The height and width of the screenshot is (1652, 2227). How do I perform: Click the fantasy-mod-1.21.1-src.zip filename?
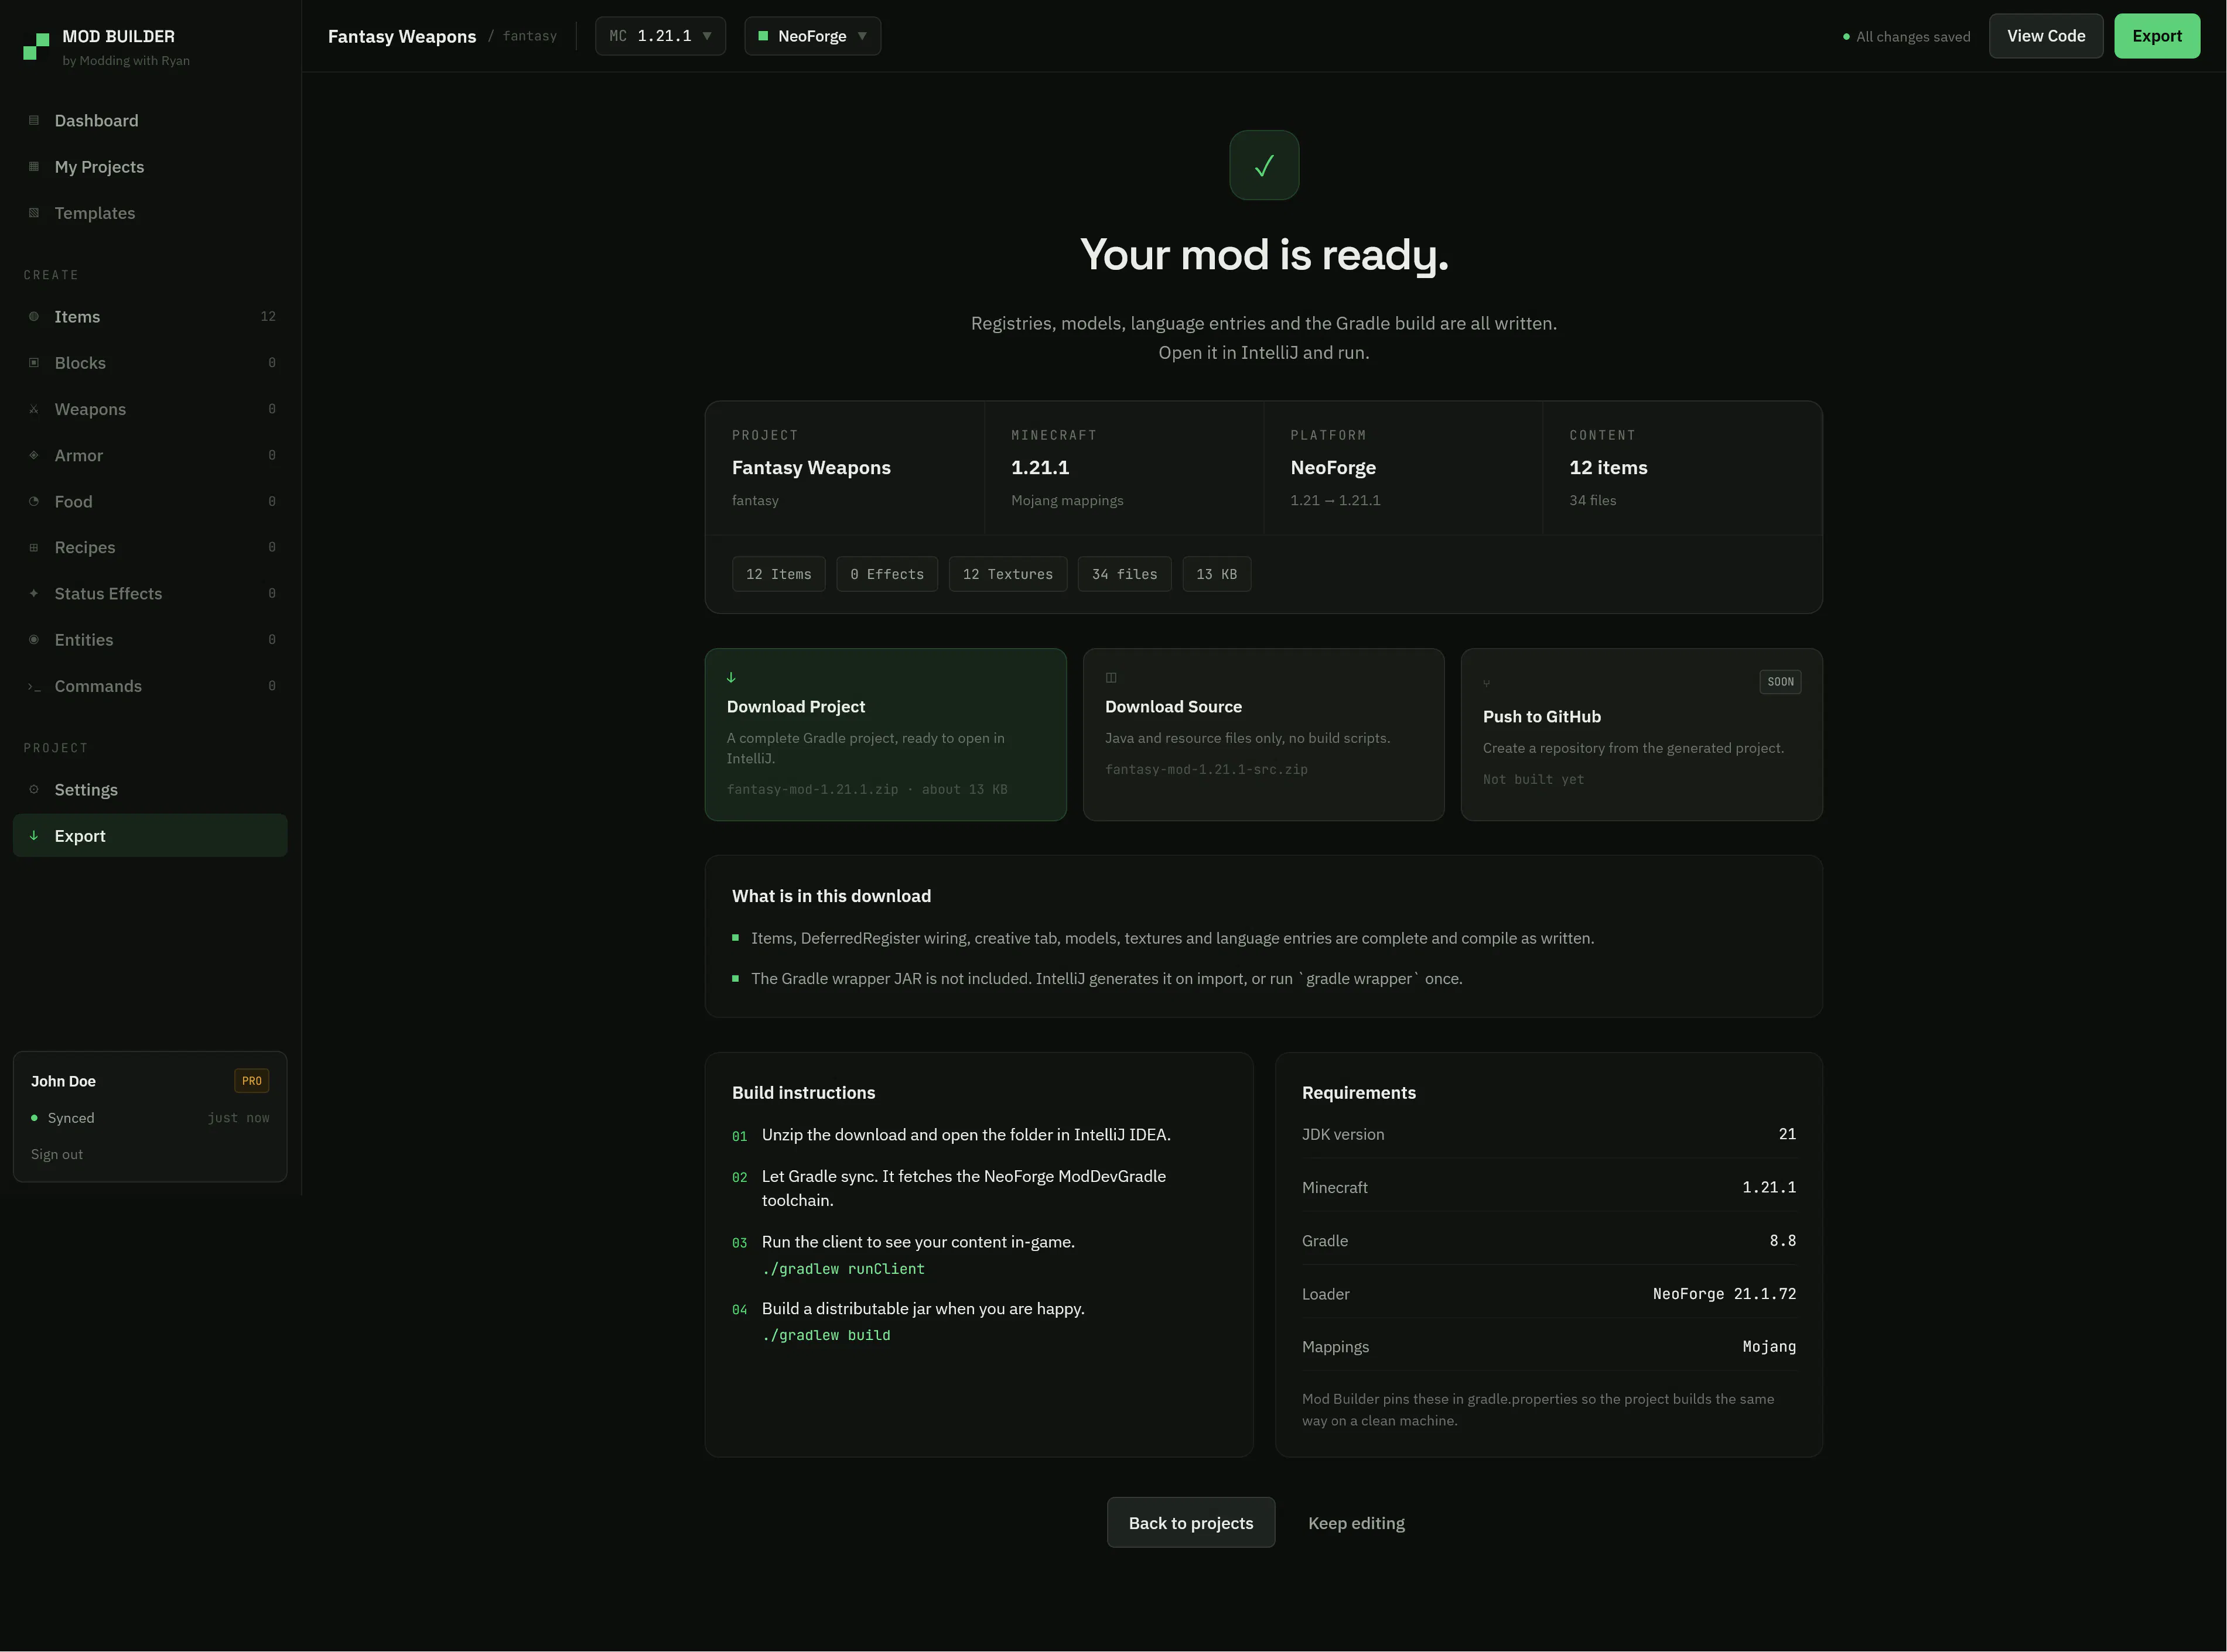tap(1205, 769)
